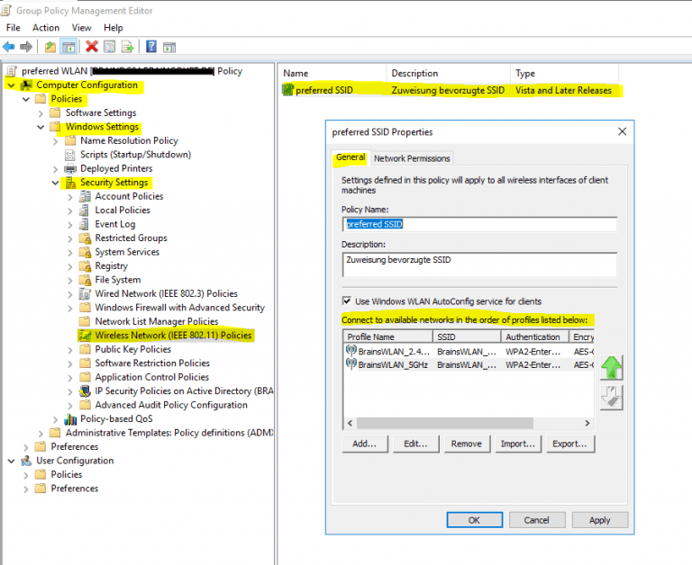Click the Policy Name input field
This screenshot has height=565, width=692.
click(x=479, y=224)
